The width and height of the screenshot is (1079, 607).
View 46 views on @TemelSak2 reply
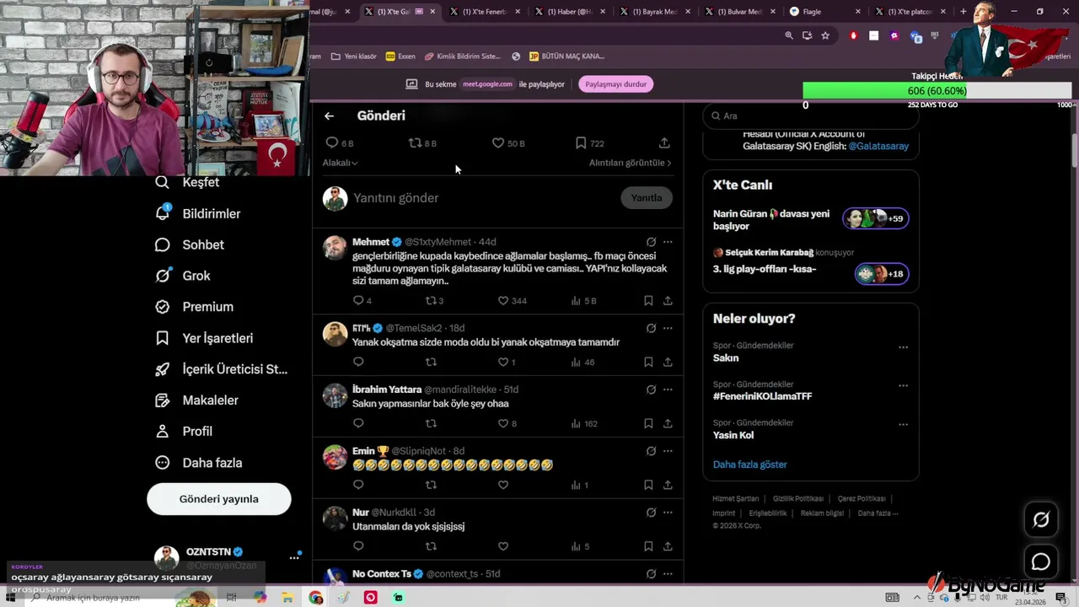pos(582,363)
